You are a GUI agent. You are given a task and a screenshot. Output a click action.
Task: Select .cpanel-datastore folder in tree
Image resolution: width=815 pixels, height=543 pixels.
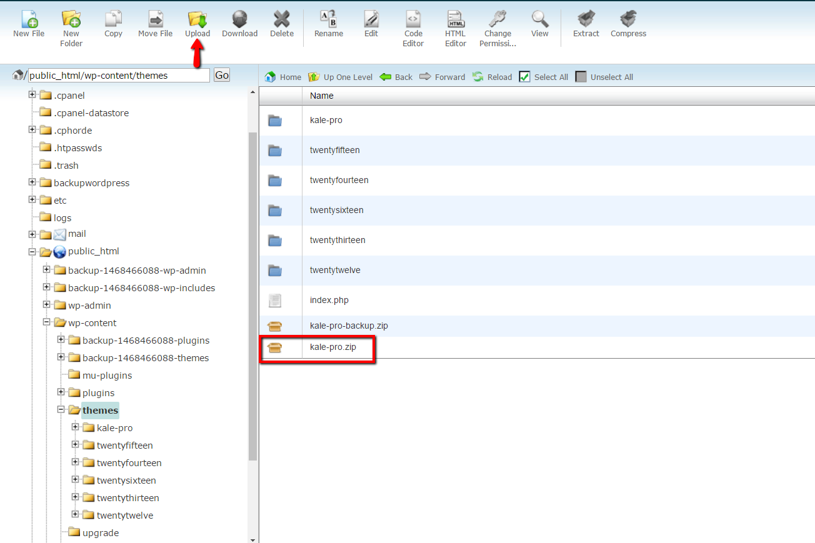coord(91,112)
